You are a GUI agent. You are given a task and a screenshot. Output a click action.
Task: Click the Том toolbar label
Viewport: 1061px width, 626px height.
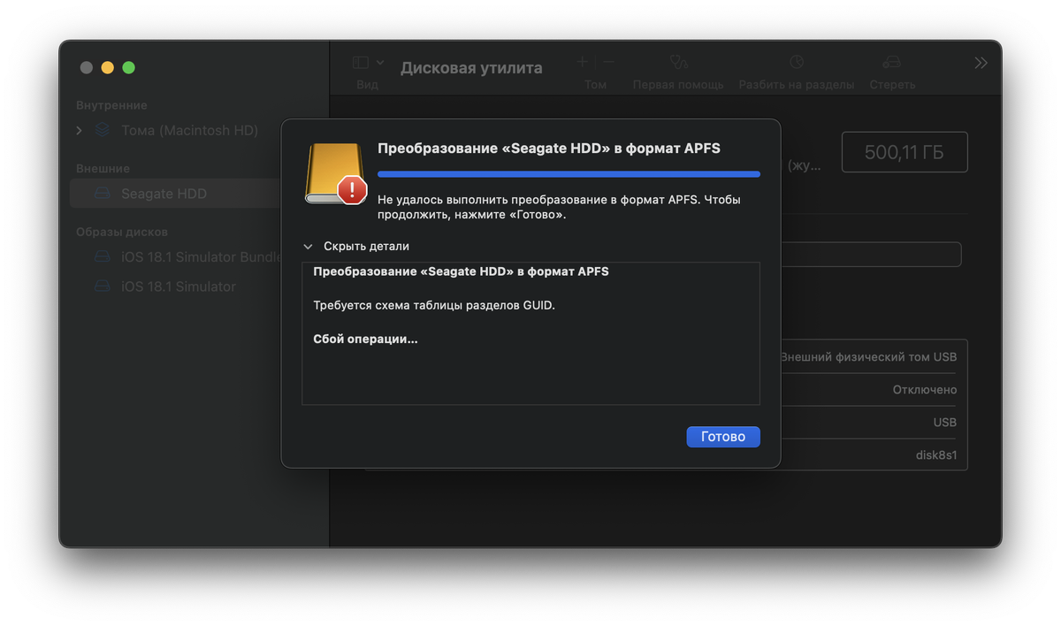pos(595,85)
